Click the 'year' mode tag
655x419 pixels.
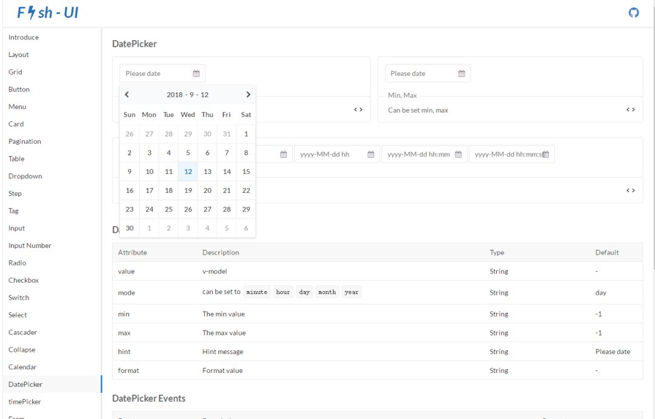click(351, 292)
